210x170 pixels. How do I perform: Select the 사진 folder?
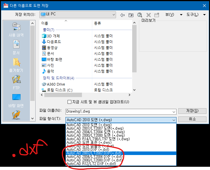(x=48, y=65)
